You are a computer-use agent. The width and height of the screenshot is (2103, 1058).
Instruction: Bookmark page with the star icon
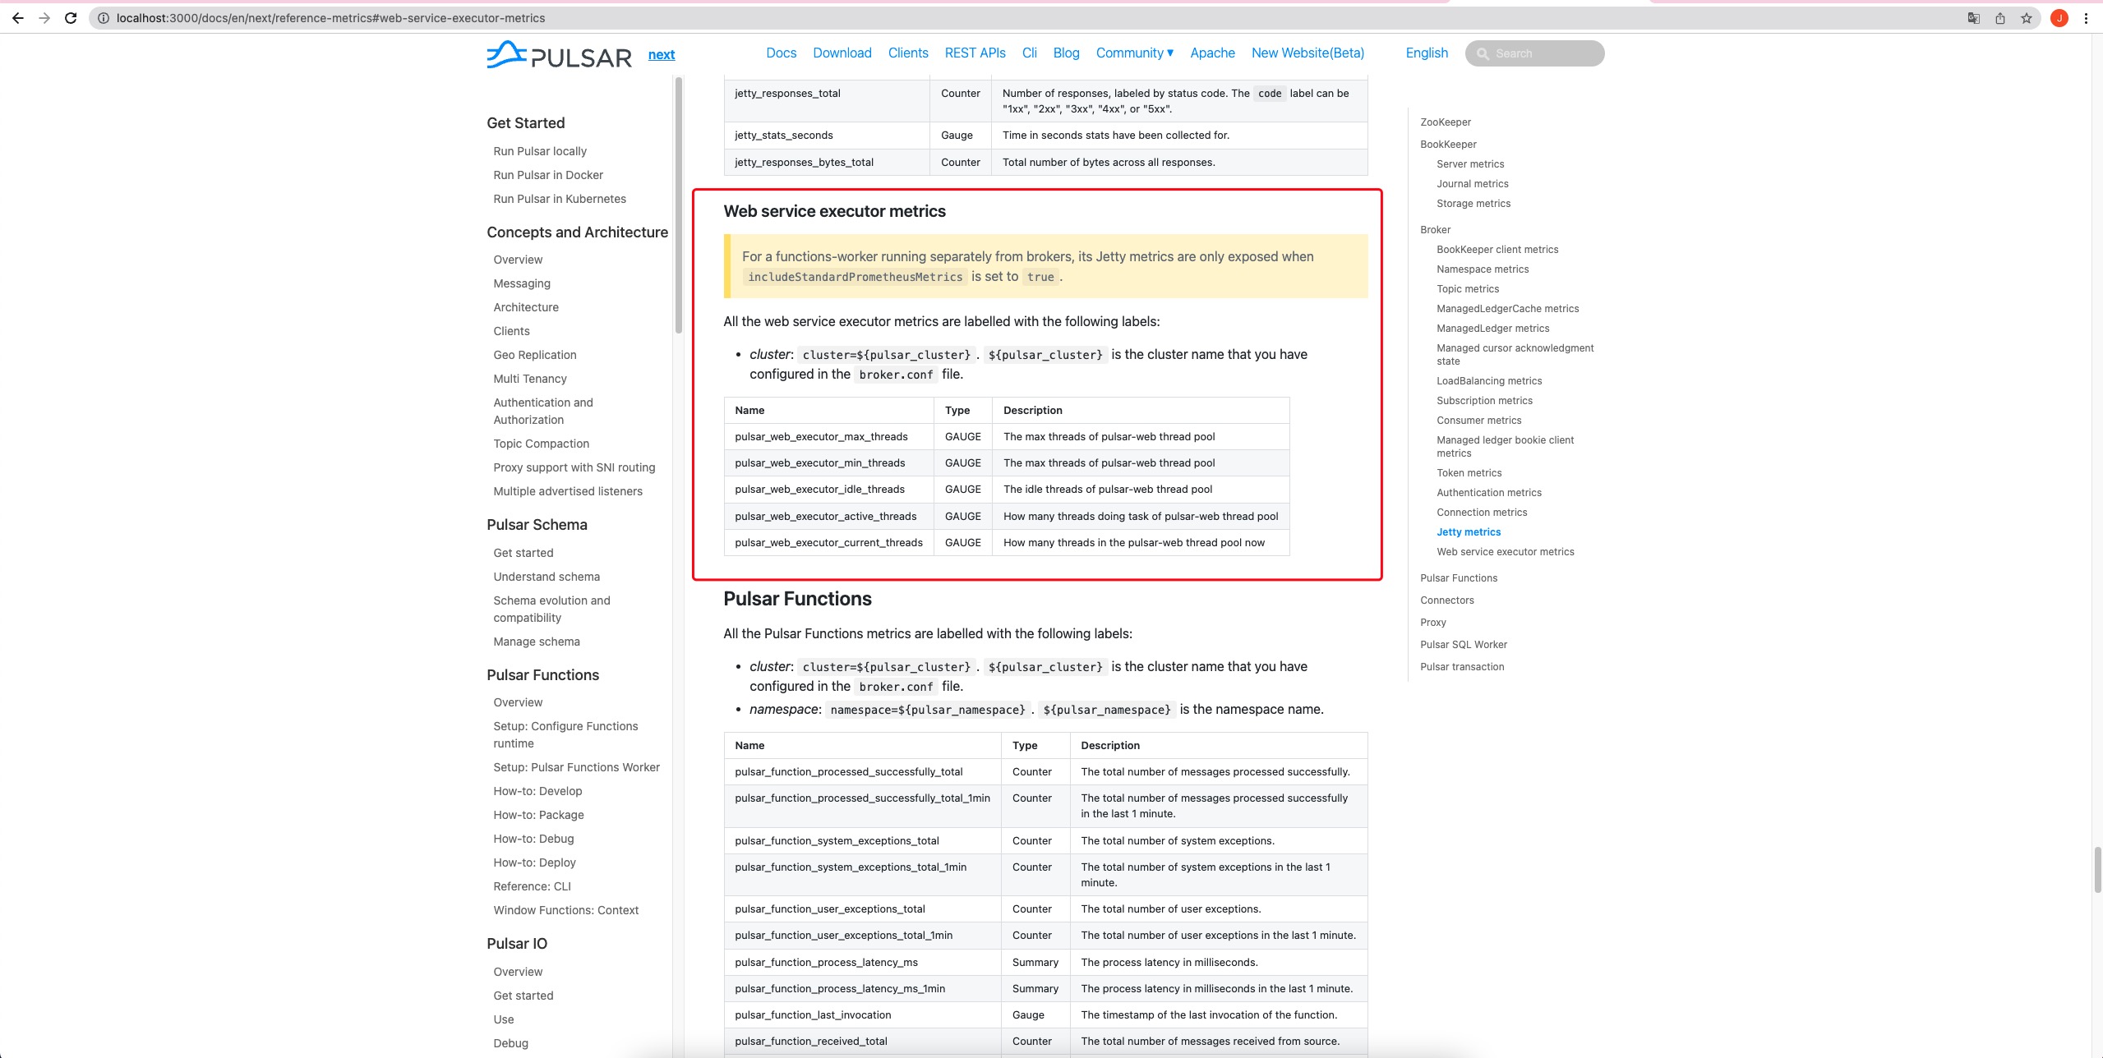pyautogui.click(x=2027, y=18)
